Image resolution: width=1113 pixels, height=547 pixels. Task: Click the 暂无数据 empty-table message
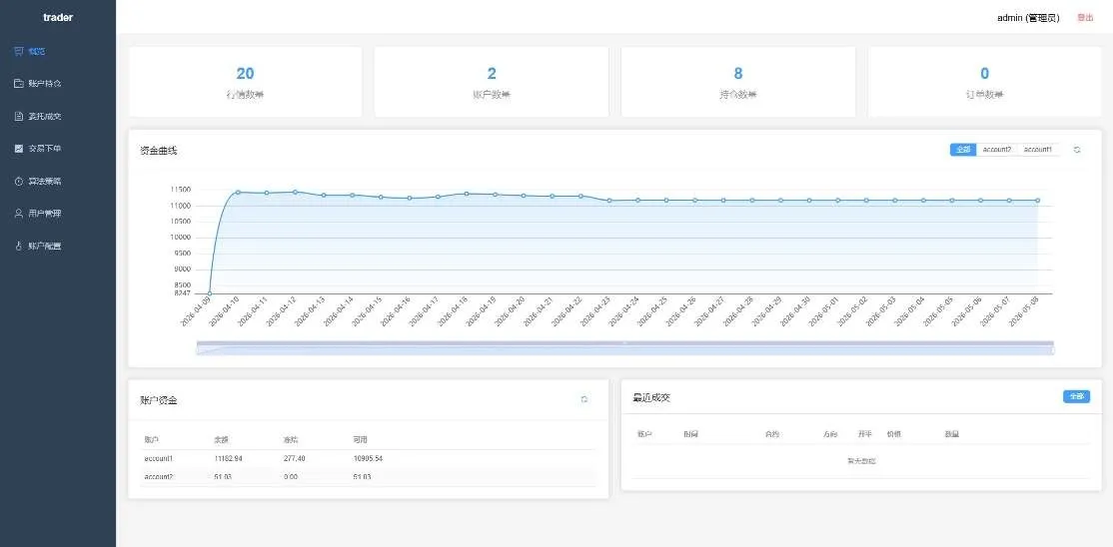861,461
